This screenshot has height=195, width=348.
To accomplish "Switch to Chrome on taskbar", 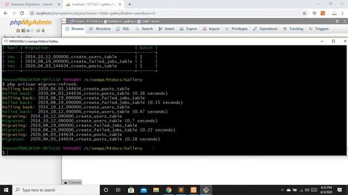I will point(169,190).
